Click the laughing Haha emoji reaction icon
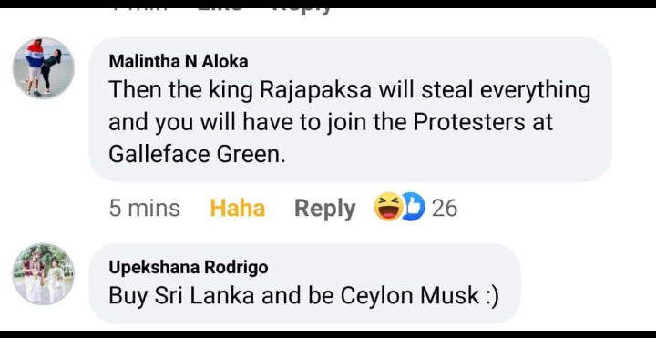656x338 pixels. [x=388, y=207]
